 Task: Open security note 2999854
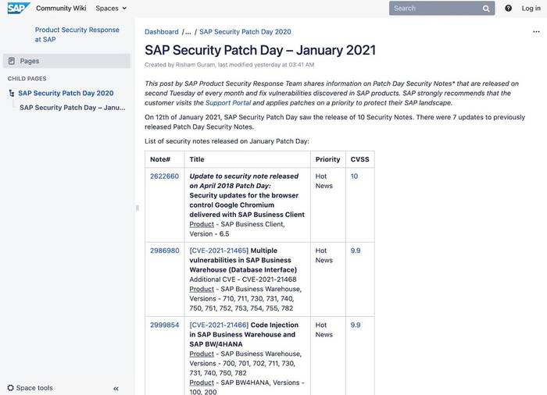click(x=165, y=325)
